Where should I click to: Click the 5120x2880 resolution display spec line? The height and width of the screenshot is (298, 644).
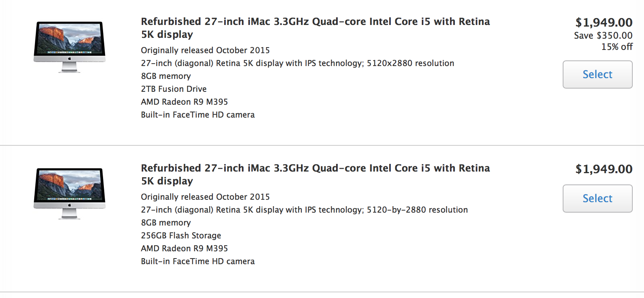coord(297,63)
